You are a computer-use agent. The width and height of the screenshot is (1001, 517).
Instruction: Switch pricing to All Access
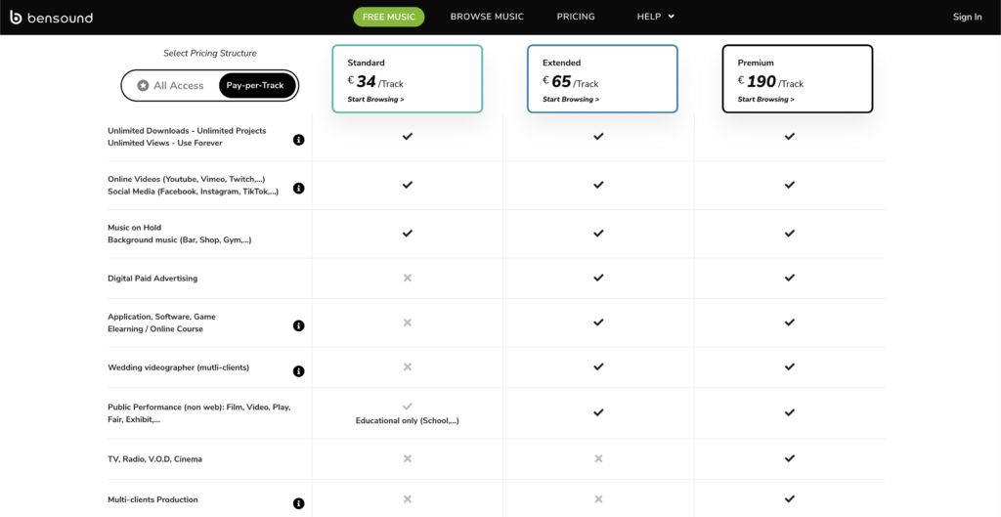171,86
